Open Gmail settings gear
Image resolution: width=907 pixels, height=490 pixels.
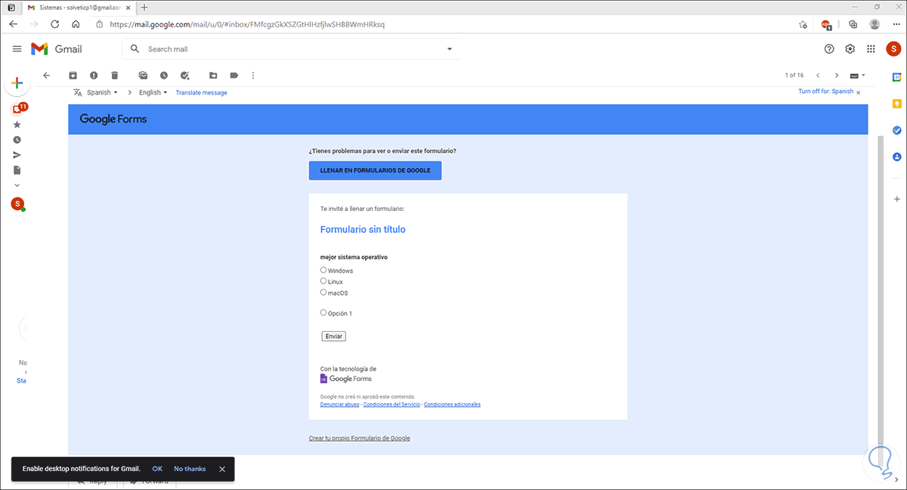850,48
